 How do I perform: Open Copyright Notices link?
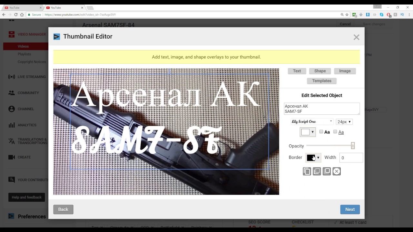coord(32,62)
